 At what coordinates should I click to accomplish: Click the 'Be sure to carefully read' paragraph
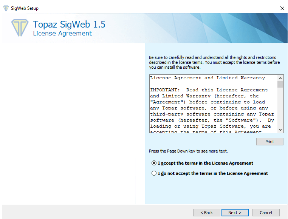(x=214, y=62)
